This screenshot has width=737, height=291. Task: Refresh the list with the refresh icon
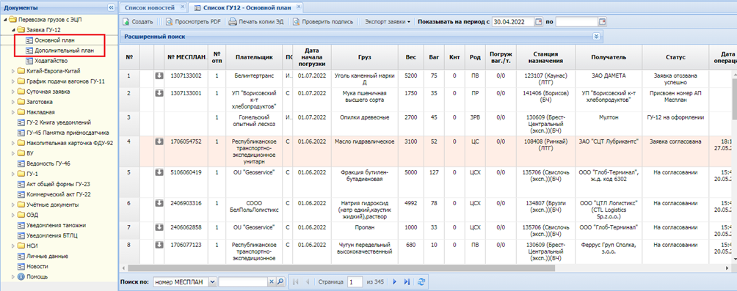[421, 281]
